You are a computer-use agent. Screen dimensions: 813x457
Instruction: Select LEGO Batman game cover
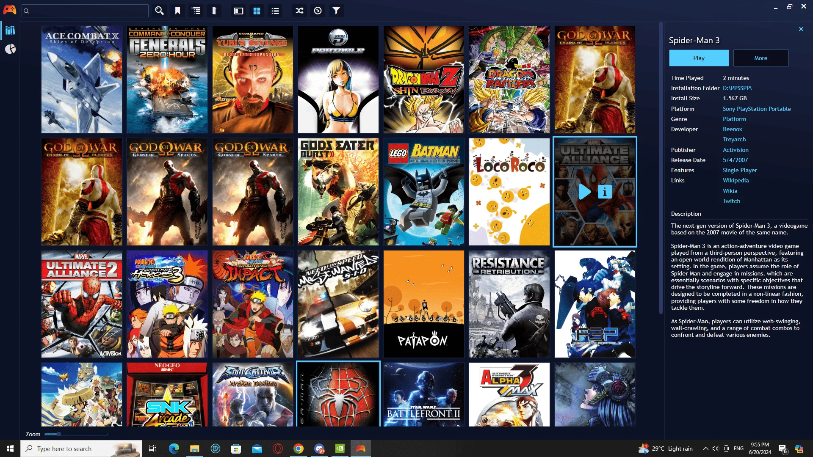pyautogui.click(x=424, y=192)
